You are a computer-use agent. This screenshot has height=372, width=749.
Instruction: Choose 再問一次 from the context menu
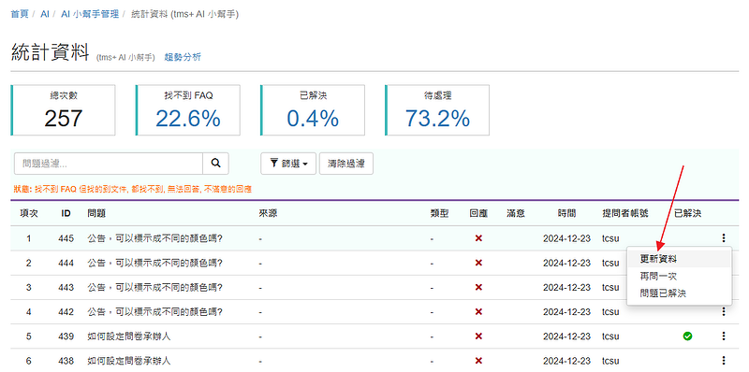[x=679, y=276]
